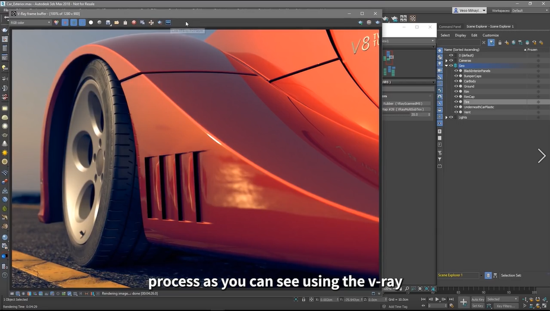Switch to the Command Panel tab
The height and width of the screenshot is (311, 550).
click(450, 27)
